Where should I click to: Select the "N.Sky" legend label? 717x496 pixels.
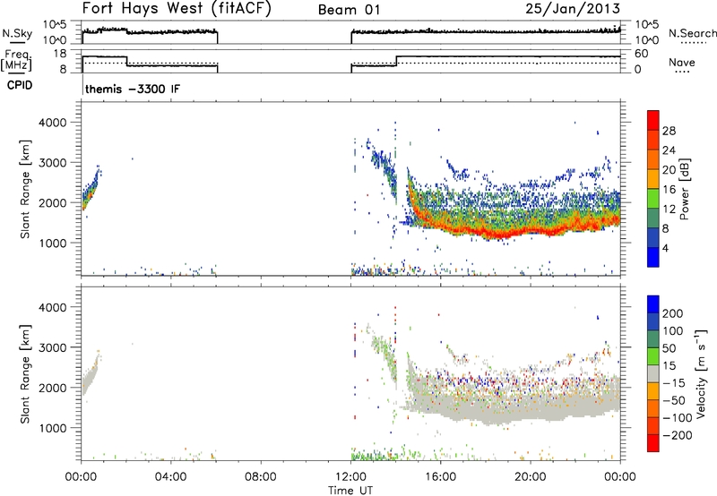[x=17, y=33]
